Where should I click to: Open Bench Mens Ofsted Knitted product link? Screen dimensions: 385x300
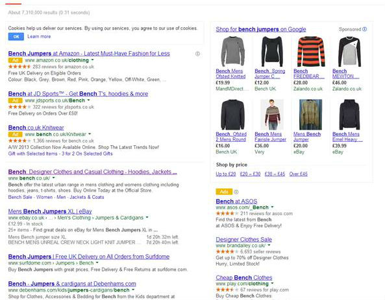click(230, 74)
